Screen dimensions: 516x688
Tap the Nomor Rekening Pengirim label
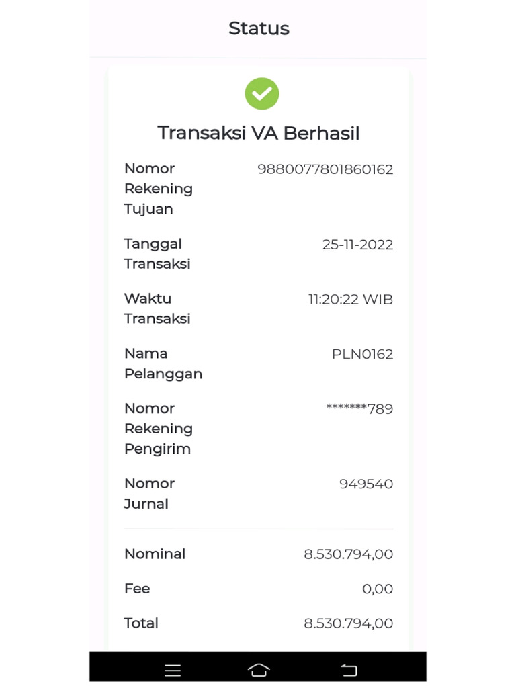coord(159,429)
